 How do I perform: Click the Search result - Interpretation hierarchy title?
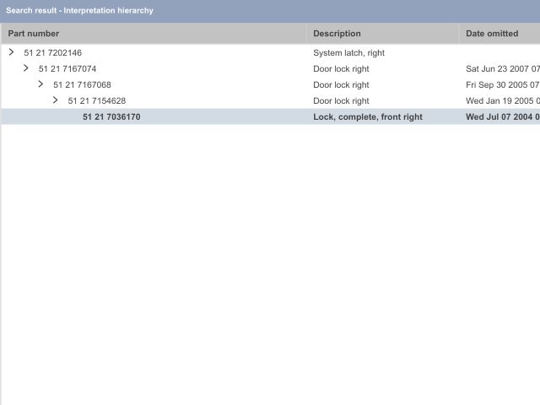79,10
